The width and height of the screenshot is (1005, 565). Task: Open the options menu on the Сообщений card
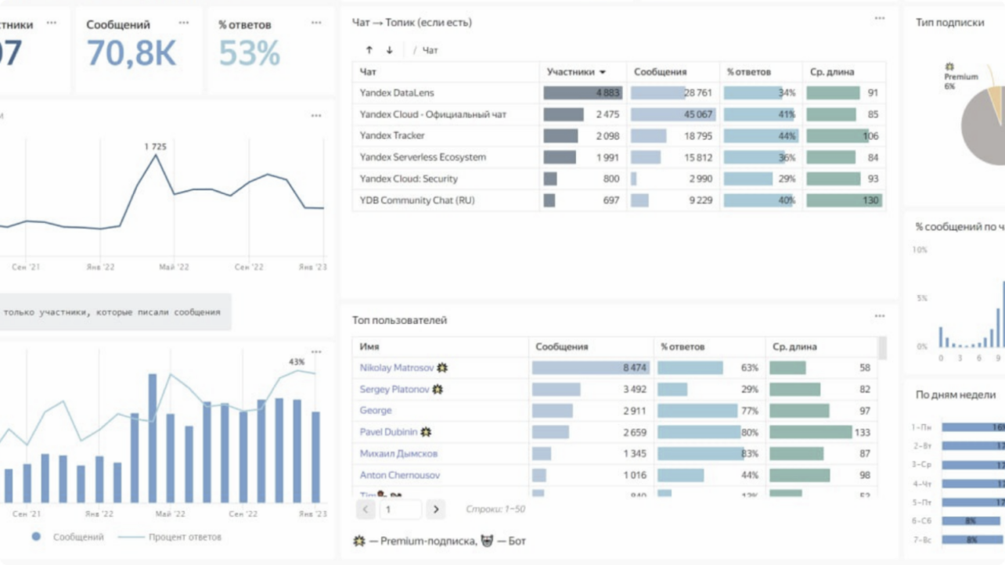184,23
